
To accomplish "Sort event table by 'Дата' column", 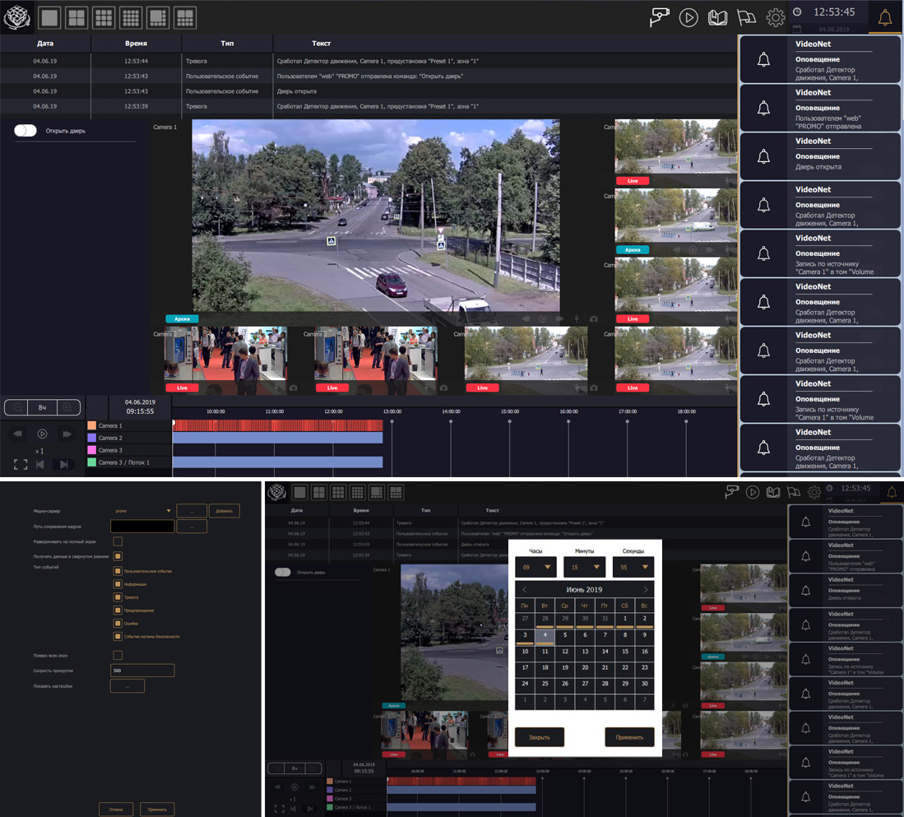I will click(x=45, y=44).
